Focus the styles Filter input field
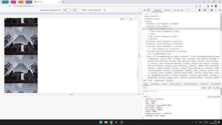 [x=171, y=88]
